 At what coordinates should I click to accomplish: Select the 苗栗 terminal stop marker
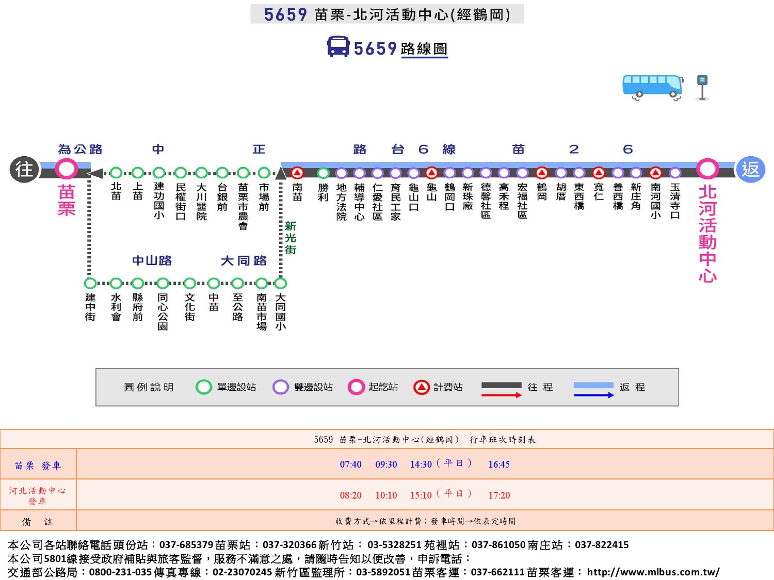point(67,169)
